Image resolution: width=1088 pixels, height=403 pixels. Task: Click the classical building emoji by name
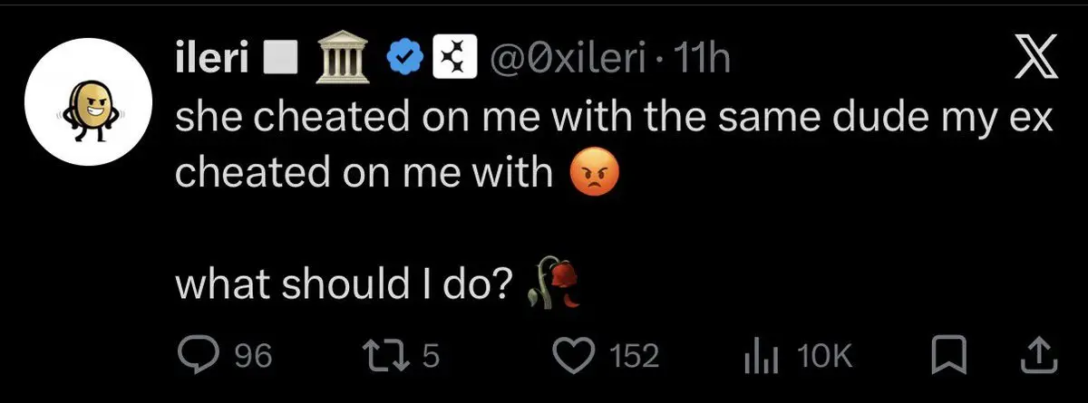(x=339, y=60)
